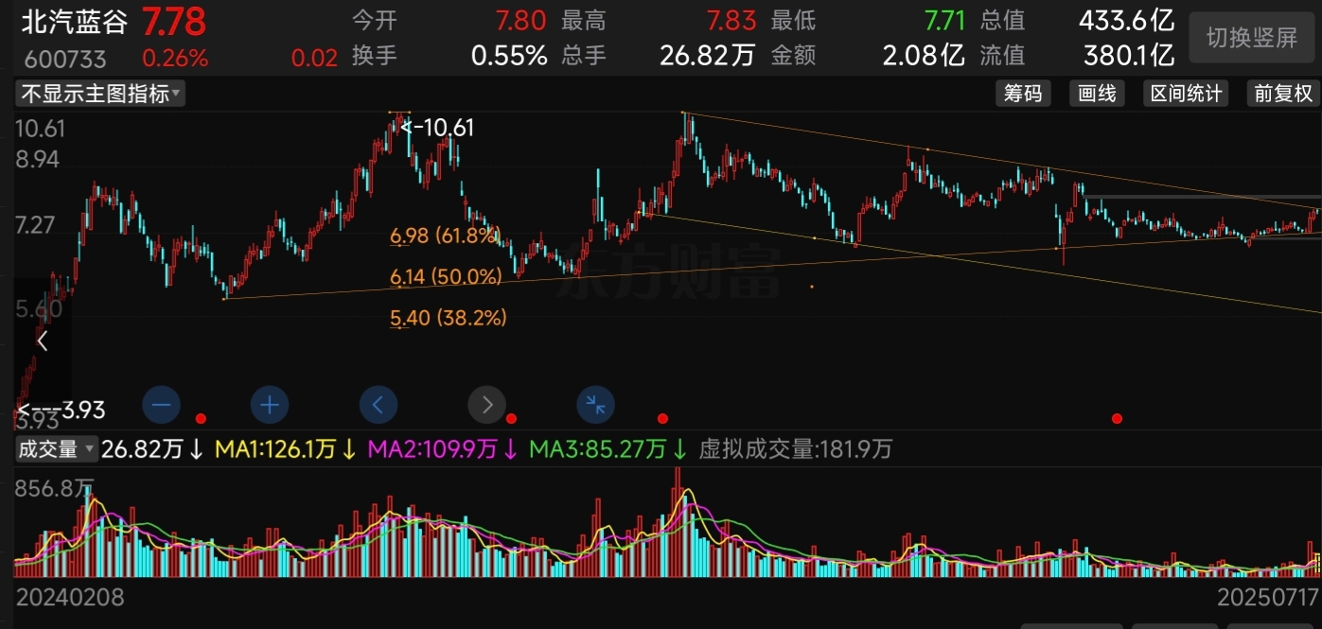Shift chart right with gray arrow icon
The height and width of the screenshot is (629, 1322).
click(x=487, y=406)
